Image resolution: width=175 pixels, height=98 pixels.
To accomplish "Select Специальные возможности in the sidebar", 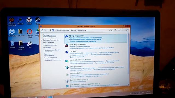I will [x=52, y=60].
